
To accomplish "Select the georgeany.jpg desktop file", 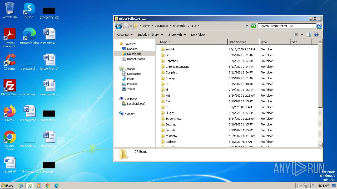I will point(49,12).
